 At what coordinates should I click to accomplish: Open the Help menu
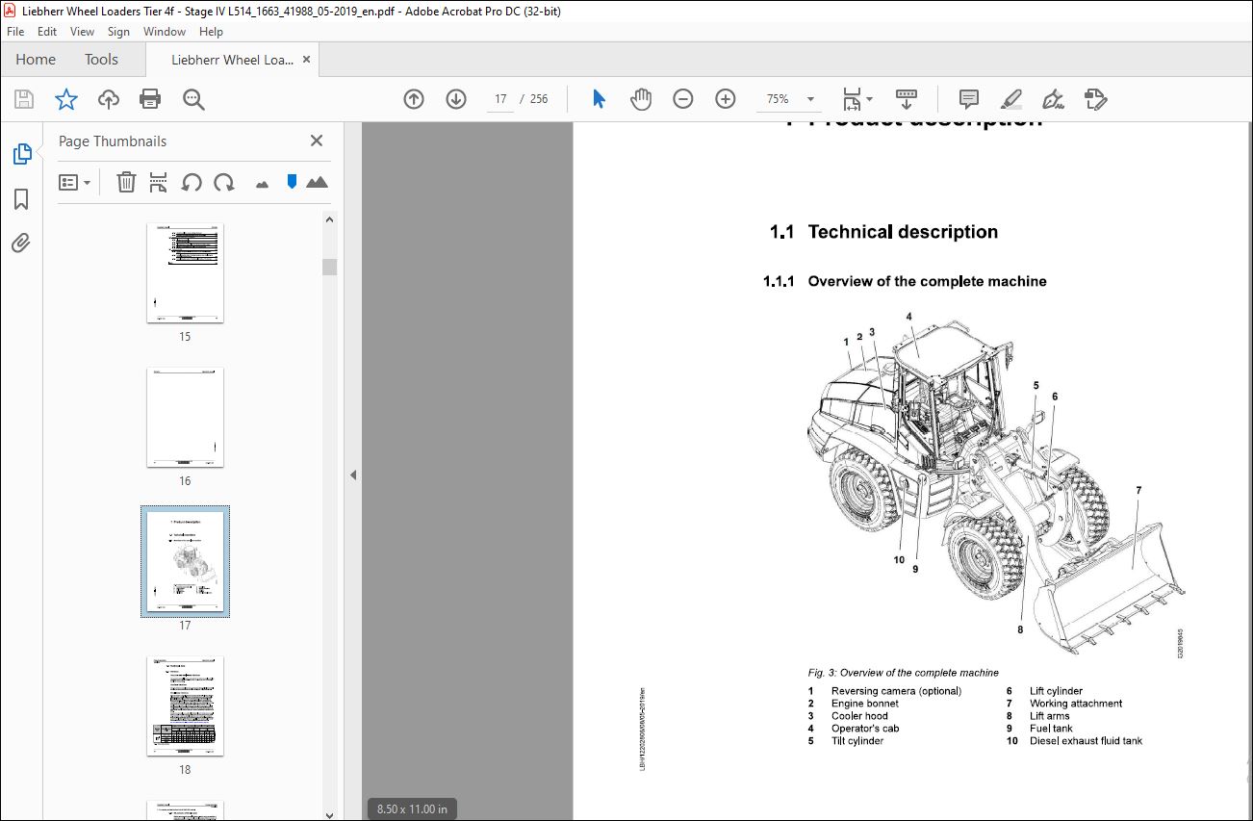211,32
